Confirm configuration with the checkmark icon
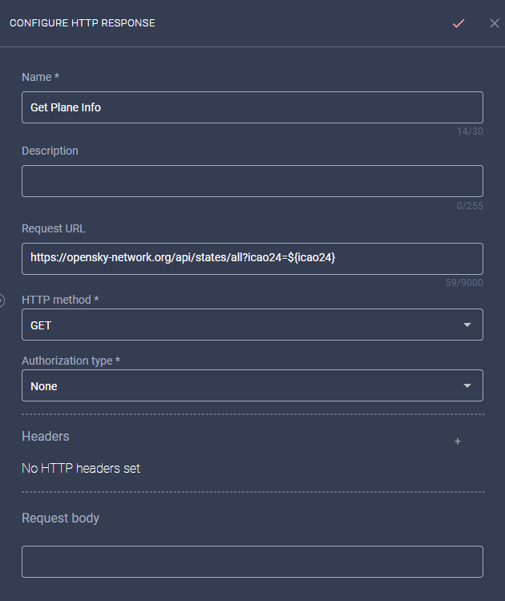This screenshot has height=601, width=505. [459, 23]
